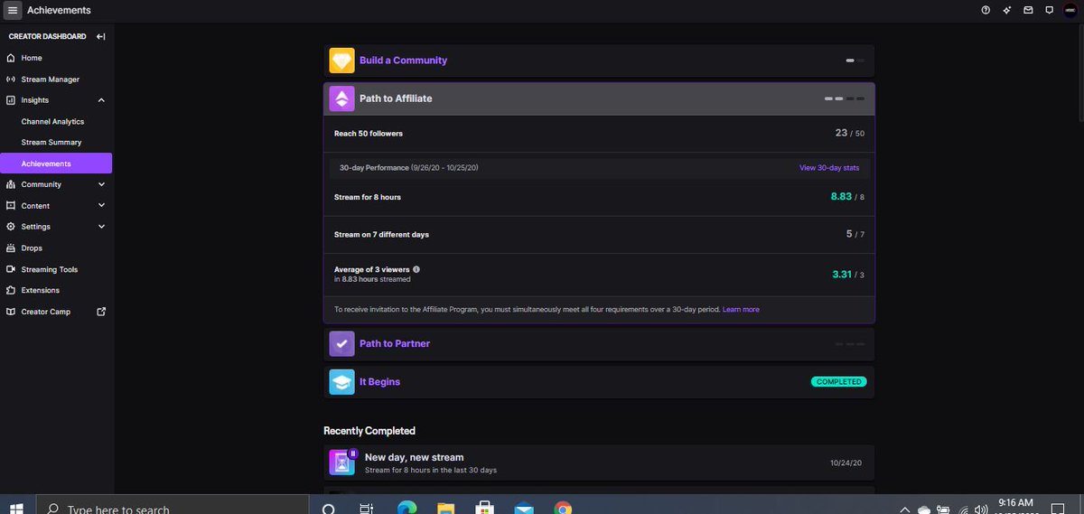The width and height of the screenshot is (1084, 514).
Task: Click the yellow Build a Community badge
Action: 341,61
